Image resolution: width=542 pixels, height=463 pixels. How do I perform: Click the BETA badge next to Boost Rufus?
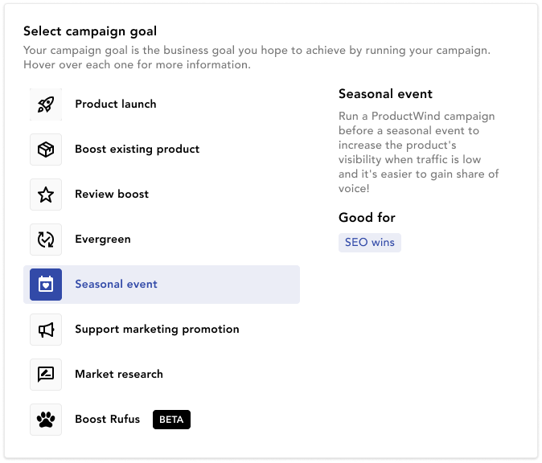click(171, 420)
